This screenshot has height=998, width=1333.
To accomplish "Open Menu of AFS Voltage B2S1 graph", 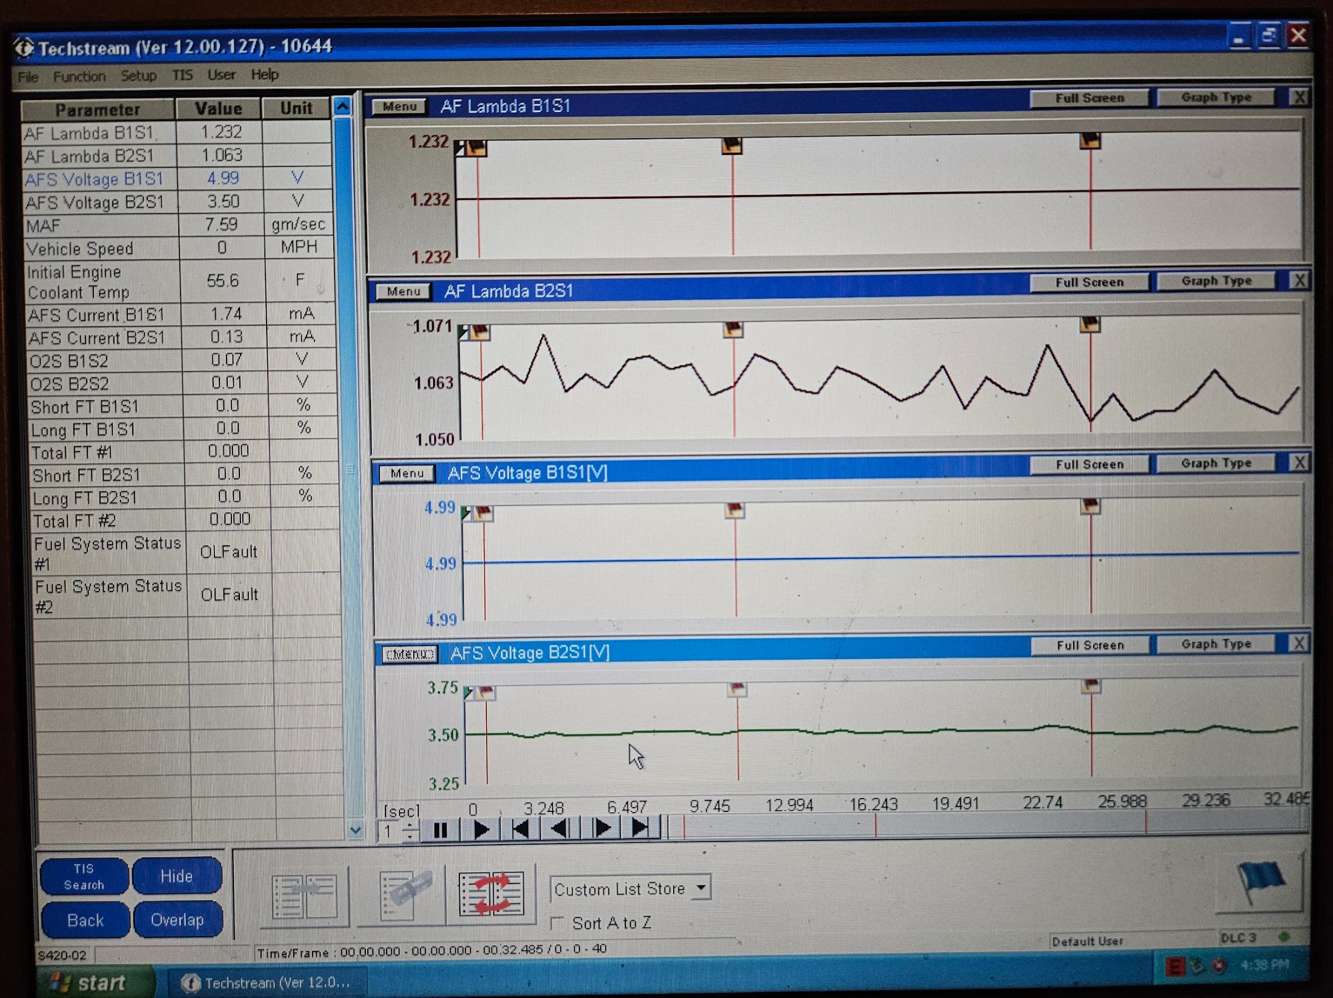I will [x=410, y=654].
